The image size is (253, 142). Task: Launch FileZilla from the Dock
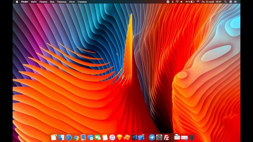166,138
